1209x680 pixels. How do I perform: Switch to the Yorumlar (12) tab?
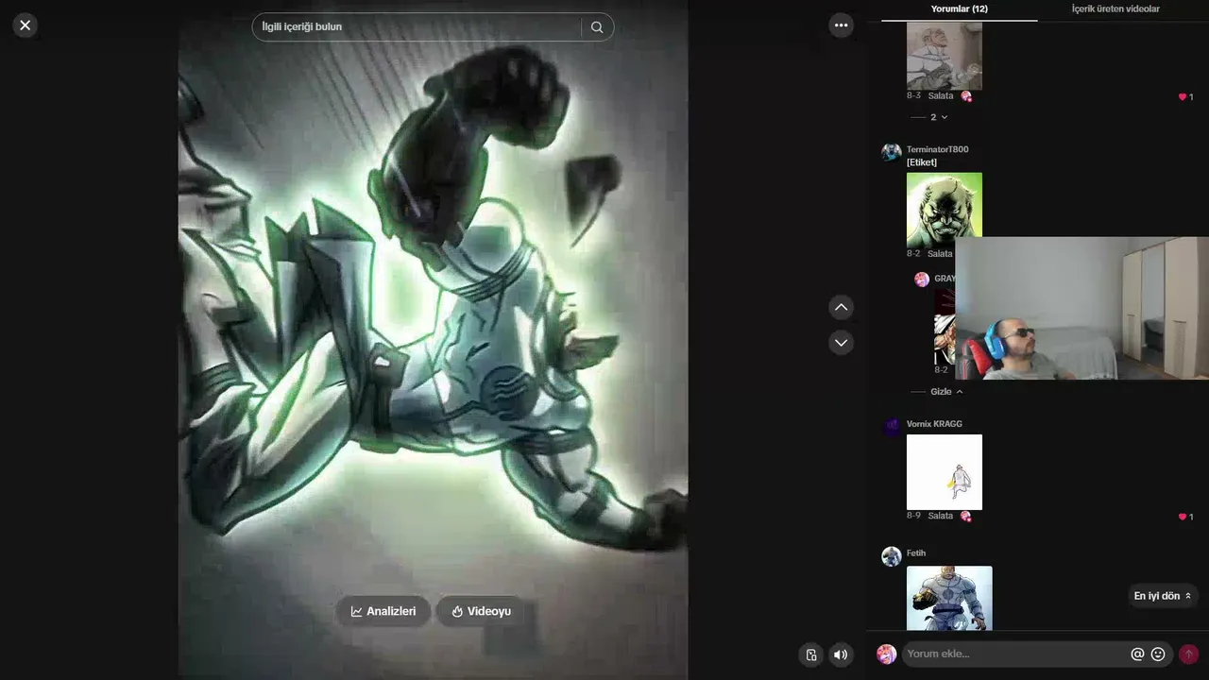click(959, 9)
